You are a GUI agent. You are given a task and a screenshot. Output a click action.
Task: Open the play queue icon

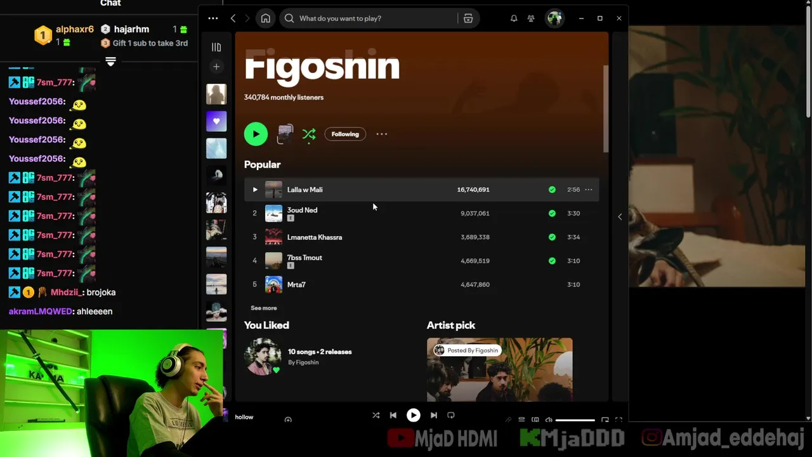point(521,420)
